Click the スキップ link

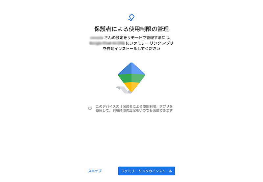point(95,171)
